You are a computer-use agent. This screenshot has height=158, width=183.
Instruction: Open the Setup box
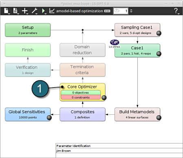pyautogui.click(x=28, y=30)
